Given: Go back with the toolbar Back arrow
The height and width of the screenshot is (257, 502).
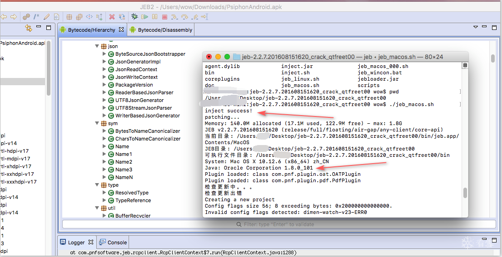Looking at the screenshot, I should click(4, 17).
